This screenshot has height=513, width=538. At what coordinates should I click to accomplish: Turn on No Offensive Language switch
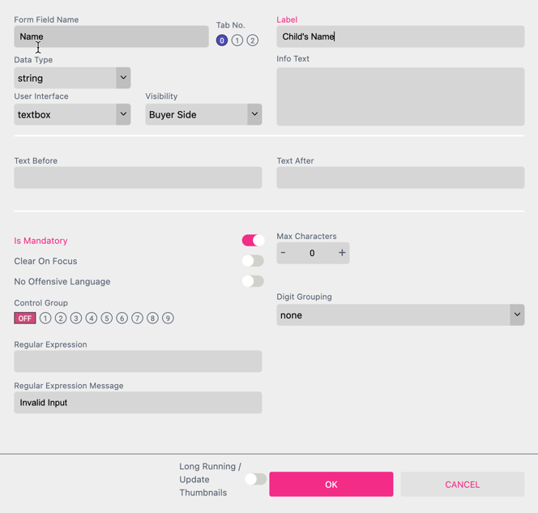coord(253,281)
